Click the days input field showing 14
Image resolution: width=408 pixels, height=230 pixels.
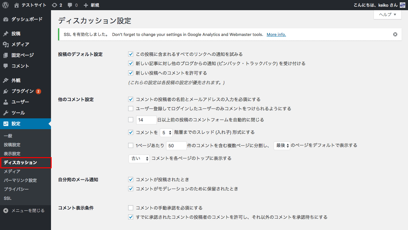146,120
